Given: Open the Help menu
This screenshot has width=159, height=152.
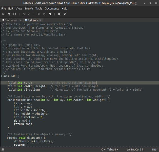Looking at the screenshot, I should [64, 9].
